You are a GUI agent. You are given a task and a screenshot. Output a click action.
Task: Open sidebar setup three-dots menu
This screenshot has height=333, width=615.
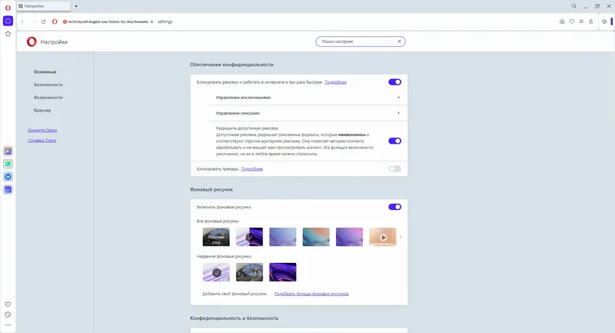tap(8, 325)
